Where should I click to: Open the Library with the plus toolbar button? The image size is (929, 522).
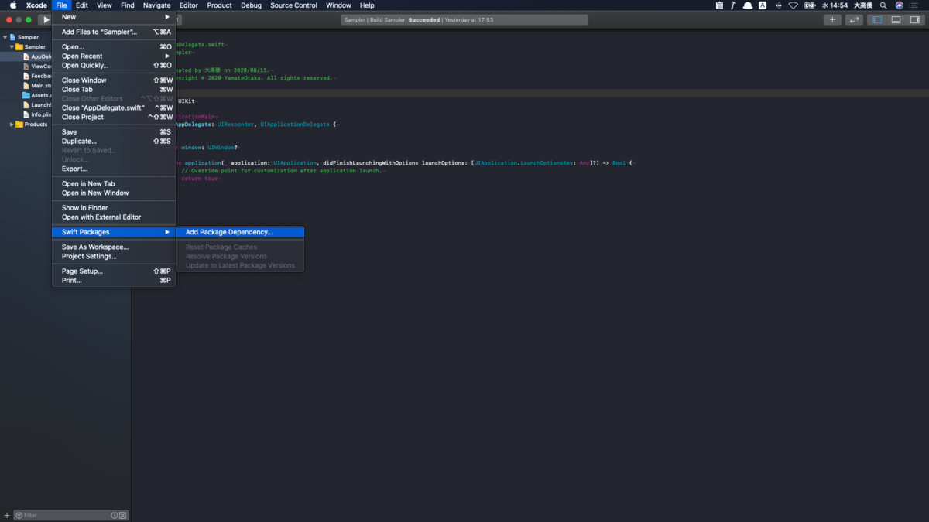pyautogui.click(x=832, y=20)
